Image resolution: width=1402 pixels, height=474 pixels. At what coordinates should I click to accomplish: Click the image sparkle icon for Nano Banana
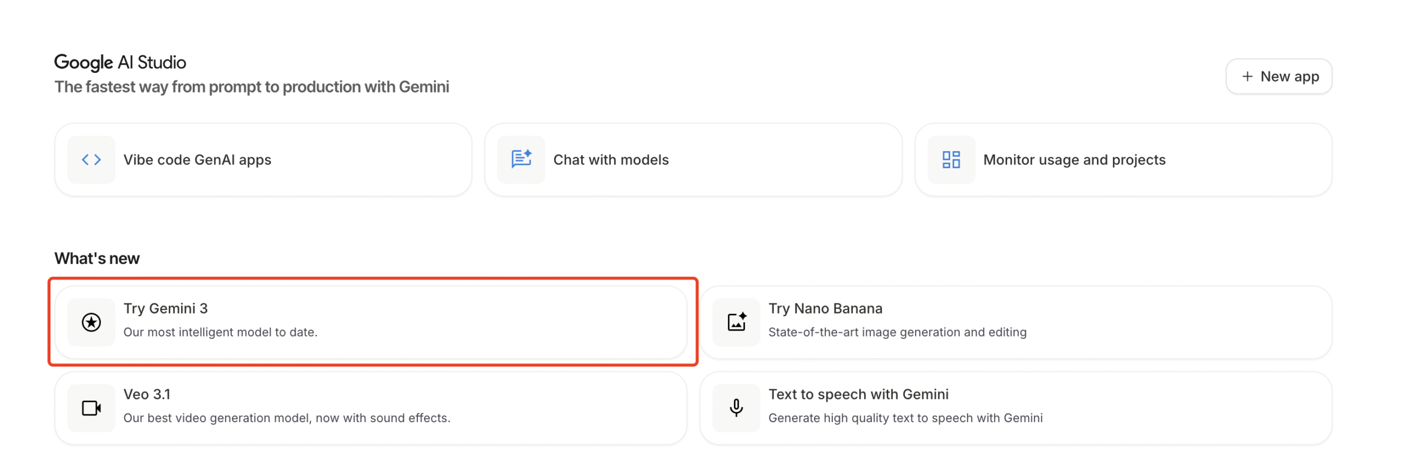click(x=736, y=322)
